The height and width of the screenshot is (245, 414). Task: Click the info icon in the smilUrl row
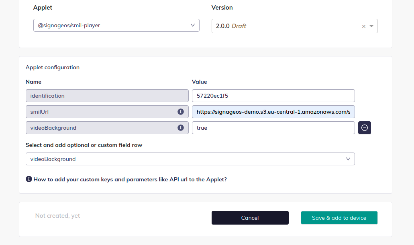point(181,112)
